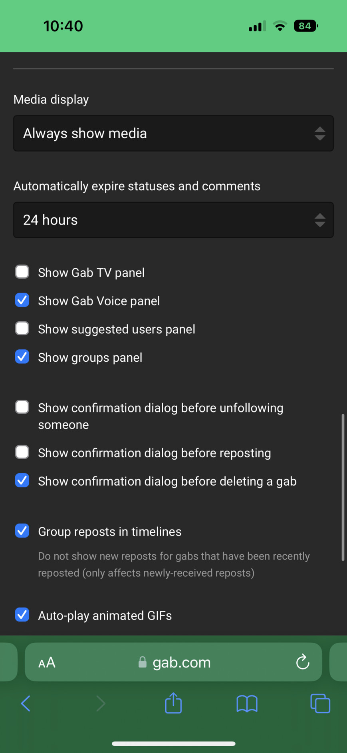Screen dimensions: 347x753
Task: Disable Auto-play animated GIFs
Action: pos(22,615)
